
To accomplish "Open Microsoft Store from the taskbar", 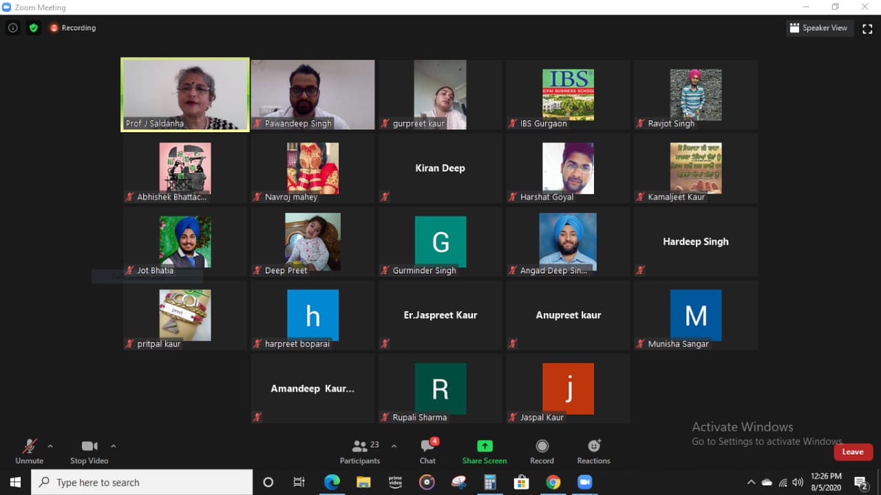I will coord(521,482).
